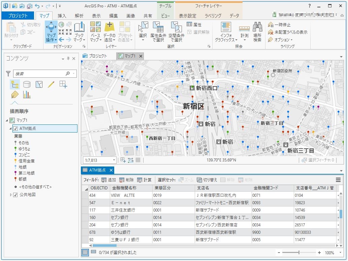The height and width of the screenshot is (261, 348).
Task: Adjust the table zoom slider
Action: click(299, 253)
